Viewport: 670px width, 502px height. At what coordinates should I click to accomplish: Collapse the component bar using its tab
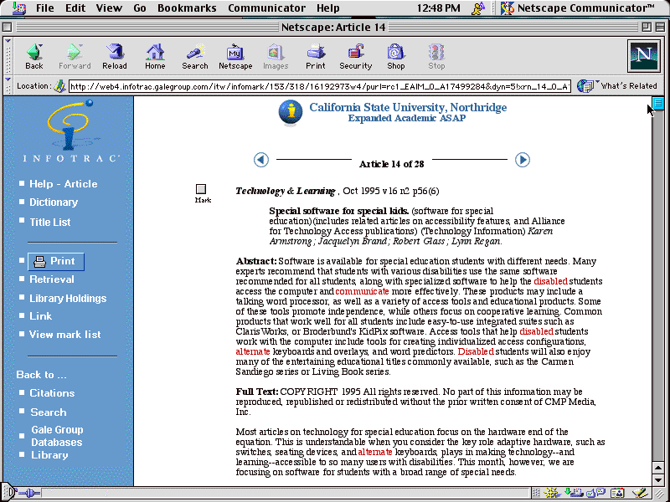[x=536, y=494]
